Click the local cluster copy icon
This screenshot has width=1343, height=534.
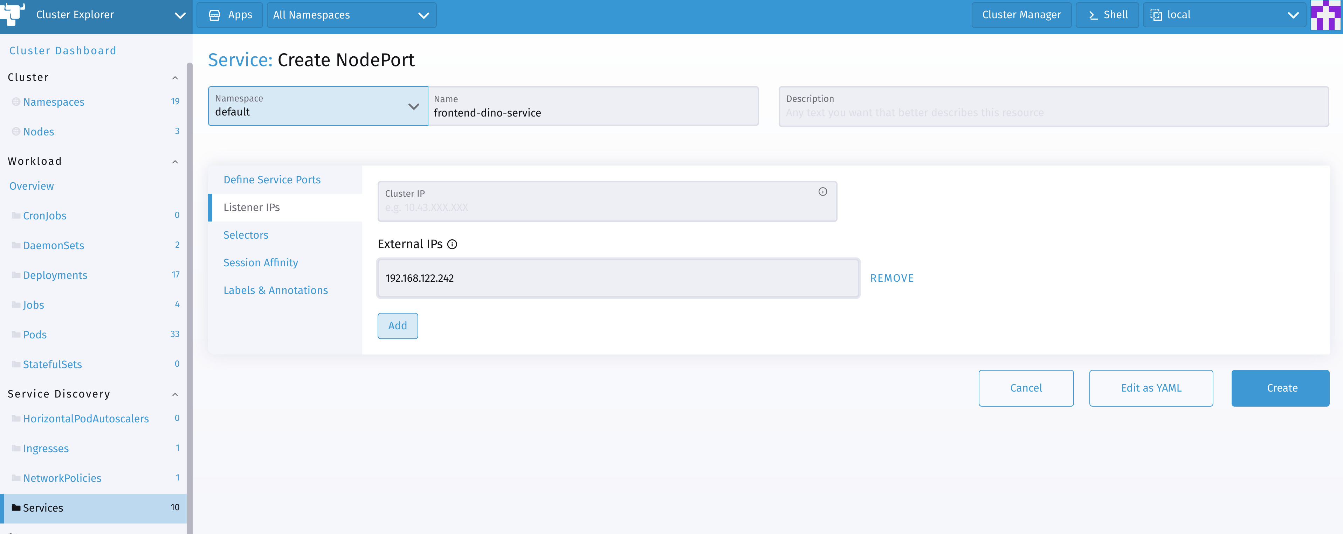(x=1156, y=16)
